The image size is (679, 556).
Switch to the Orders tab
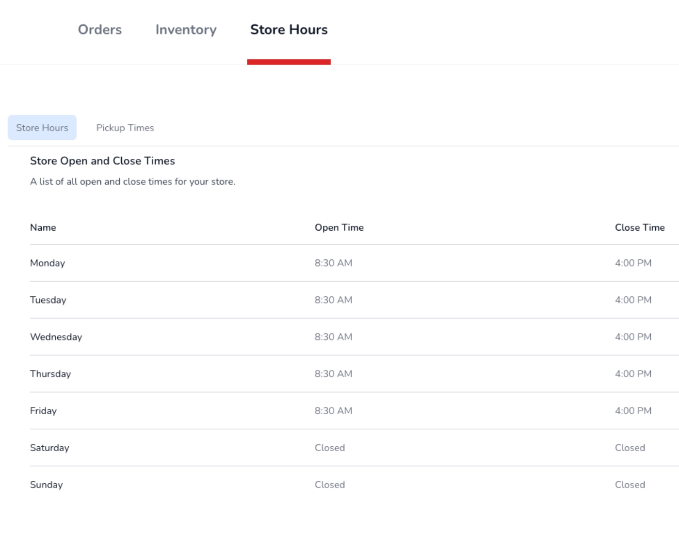99,30
